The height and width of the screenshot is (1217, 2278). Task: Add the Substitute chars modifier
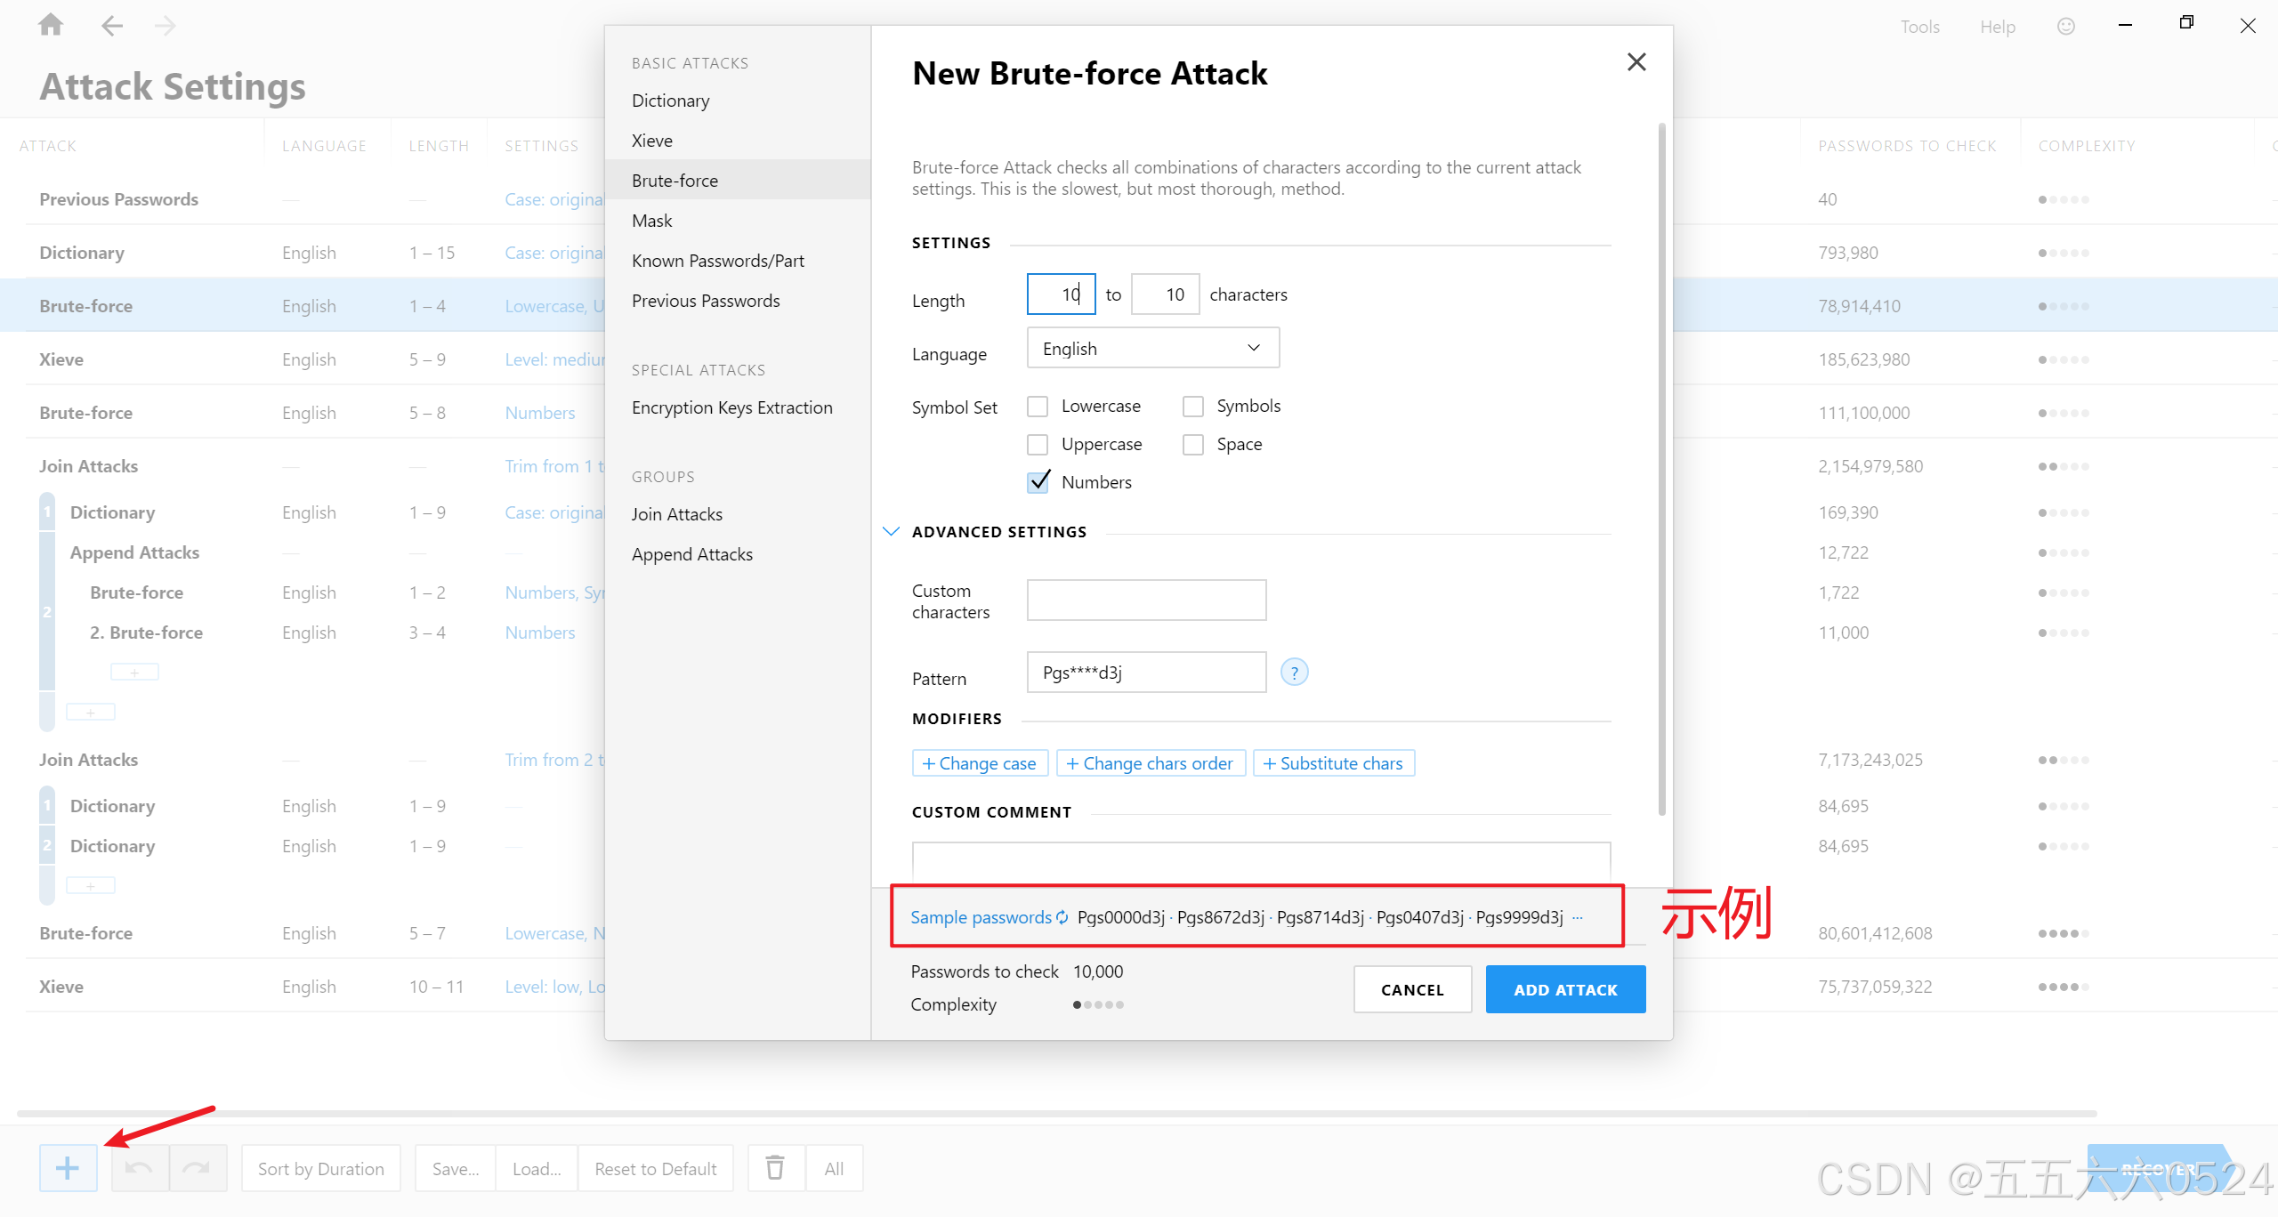click(1333, 763)
